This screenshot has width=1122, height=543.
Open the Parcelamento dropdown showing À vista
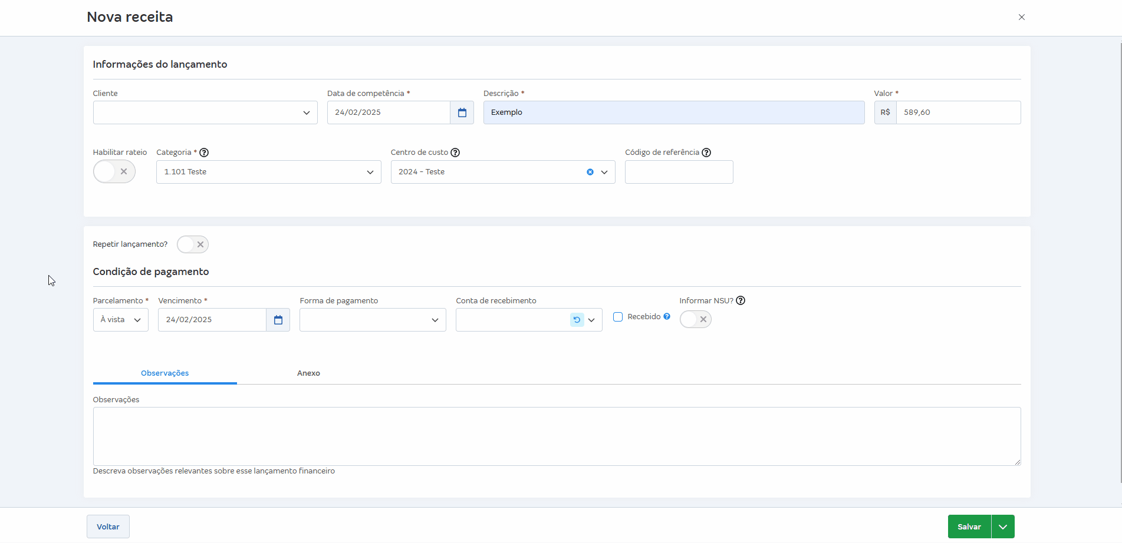pyautogui.click(x=120, y=320)
